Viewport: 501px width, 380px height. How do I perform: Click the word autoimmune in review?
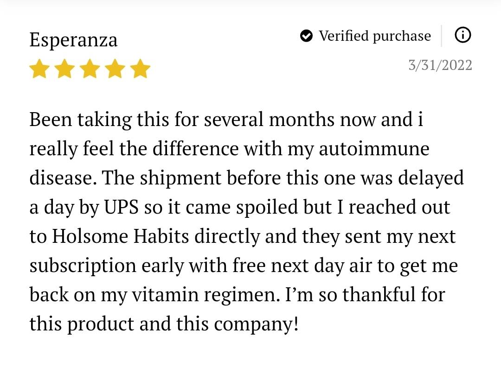point(374,149)
